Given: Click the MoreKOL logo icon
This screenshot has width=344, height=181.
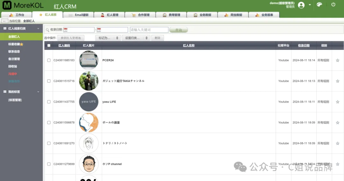Looking at the screenshot, I should pyautogui.click(x=7, y=5).
